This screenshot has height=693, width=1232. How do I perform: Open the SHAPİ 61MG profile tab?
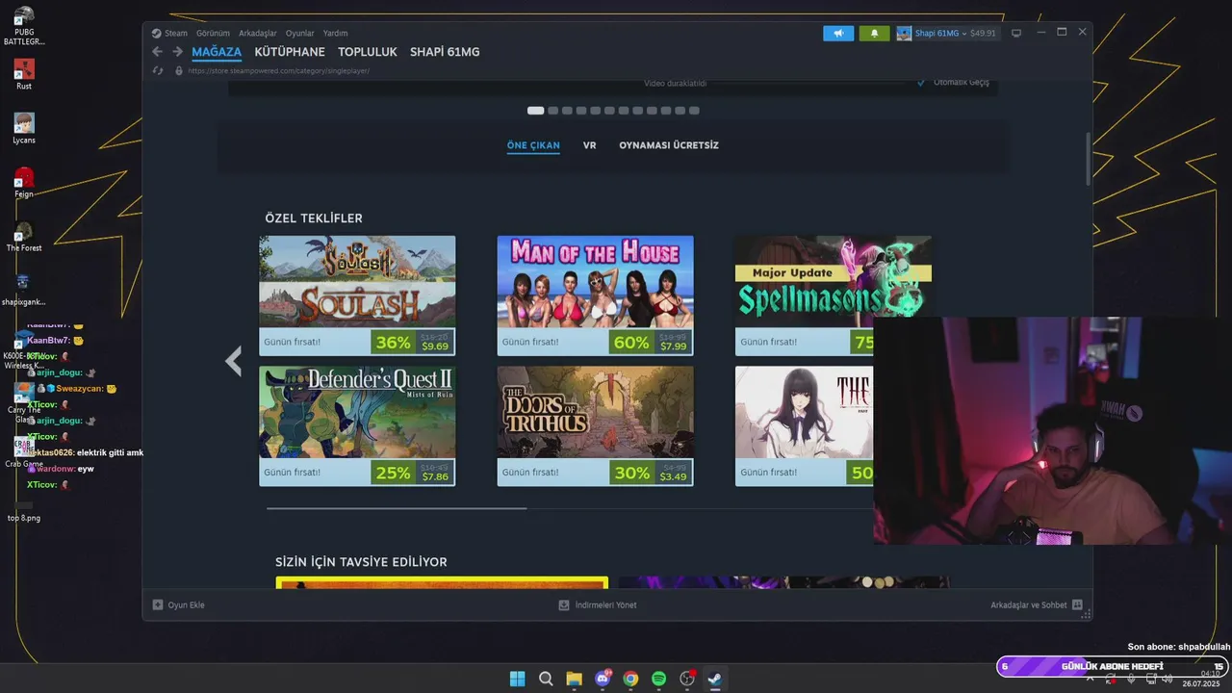(x=445, y=52)
